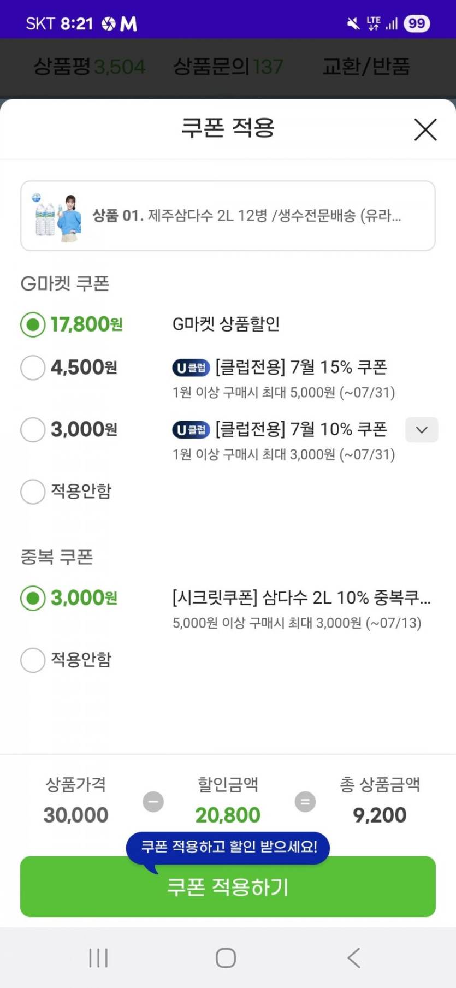
Task: Tap the U클럽 badge on 15% coupon
Action: pyautogui.click(x=191, y=368)
